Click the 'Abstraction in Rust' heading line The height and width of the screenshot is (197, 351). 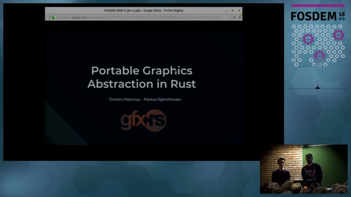[x=141, y=84]
